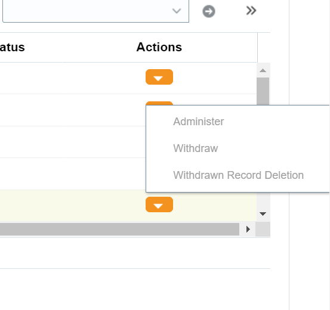Click the vertical scrollbar up arrow
330x310 pixels.
[x=263, y=70]
